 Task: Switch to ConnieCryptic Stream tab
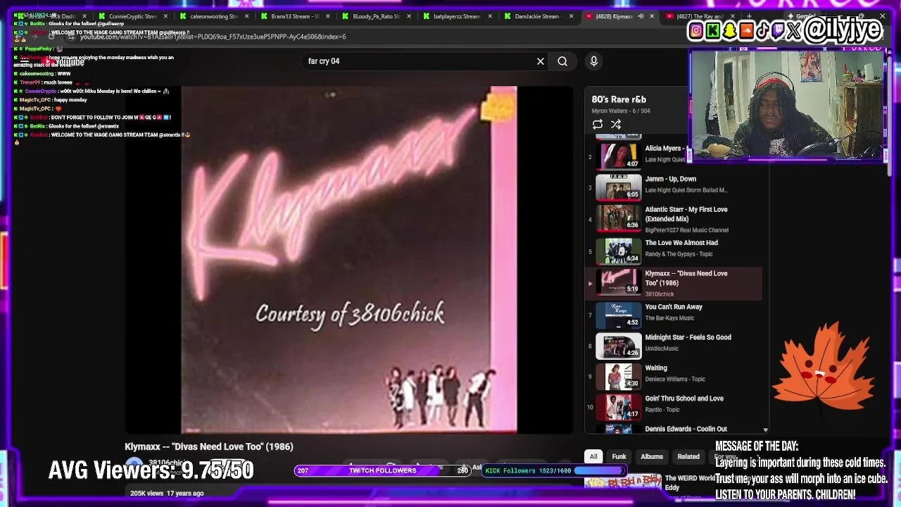pos(132,16)
